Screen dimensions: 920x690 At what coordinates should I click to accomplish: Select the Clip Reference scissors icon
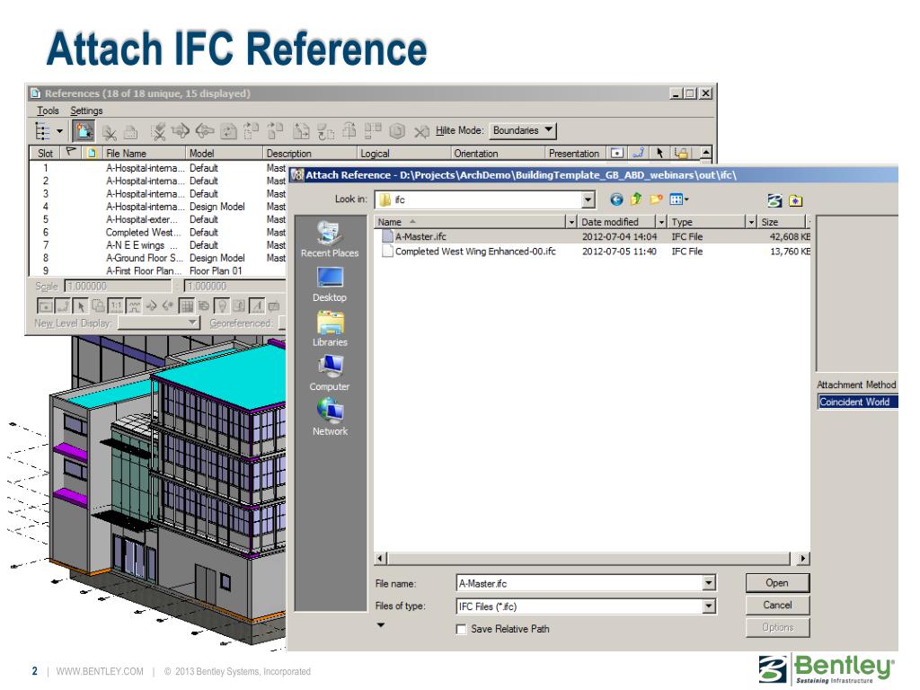109,132
